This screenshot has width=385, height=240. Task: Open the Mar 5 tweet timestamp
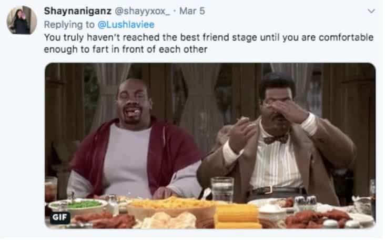tap(192, 11)
